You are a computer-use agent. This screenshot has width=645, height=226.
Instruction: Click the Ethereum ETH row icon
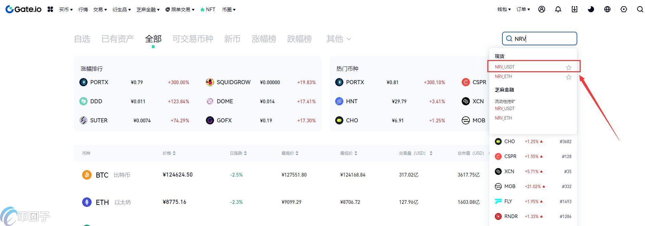87,202
